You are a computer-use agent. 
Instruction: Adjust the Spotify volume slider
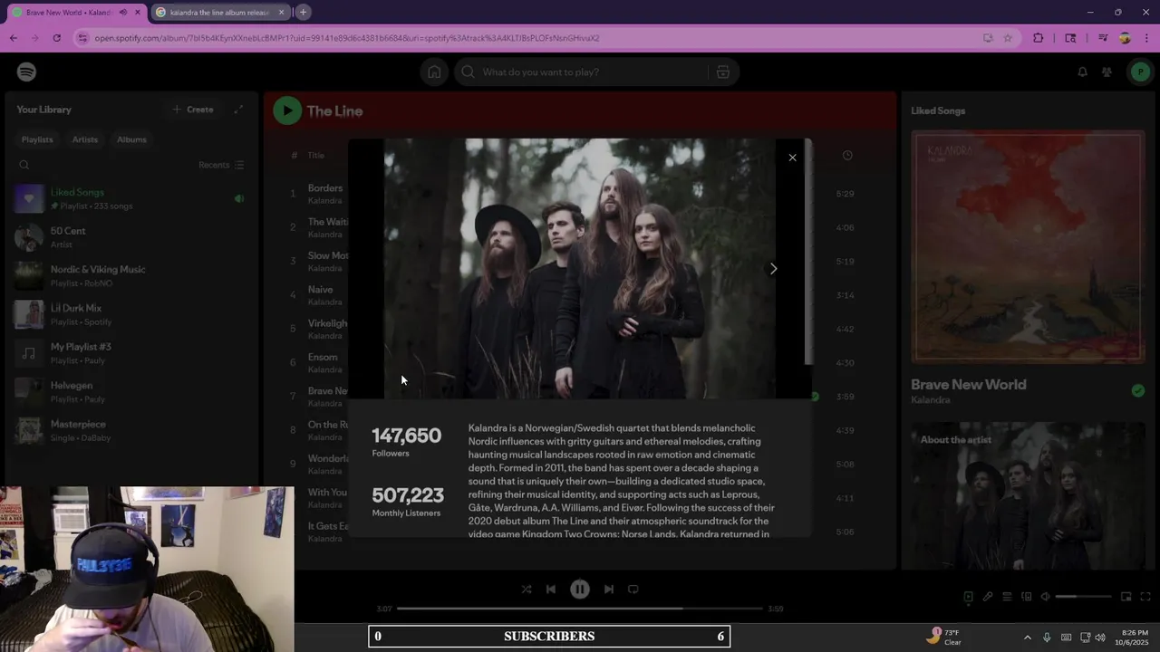(x=1083, y=597)
